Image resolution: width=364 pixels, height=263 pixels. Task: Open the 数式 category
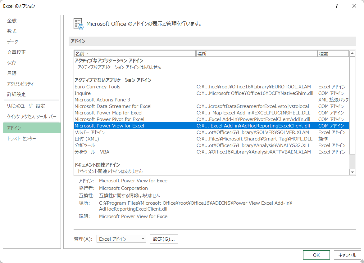click(32, 31)
